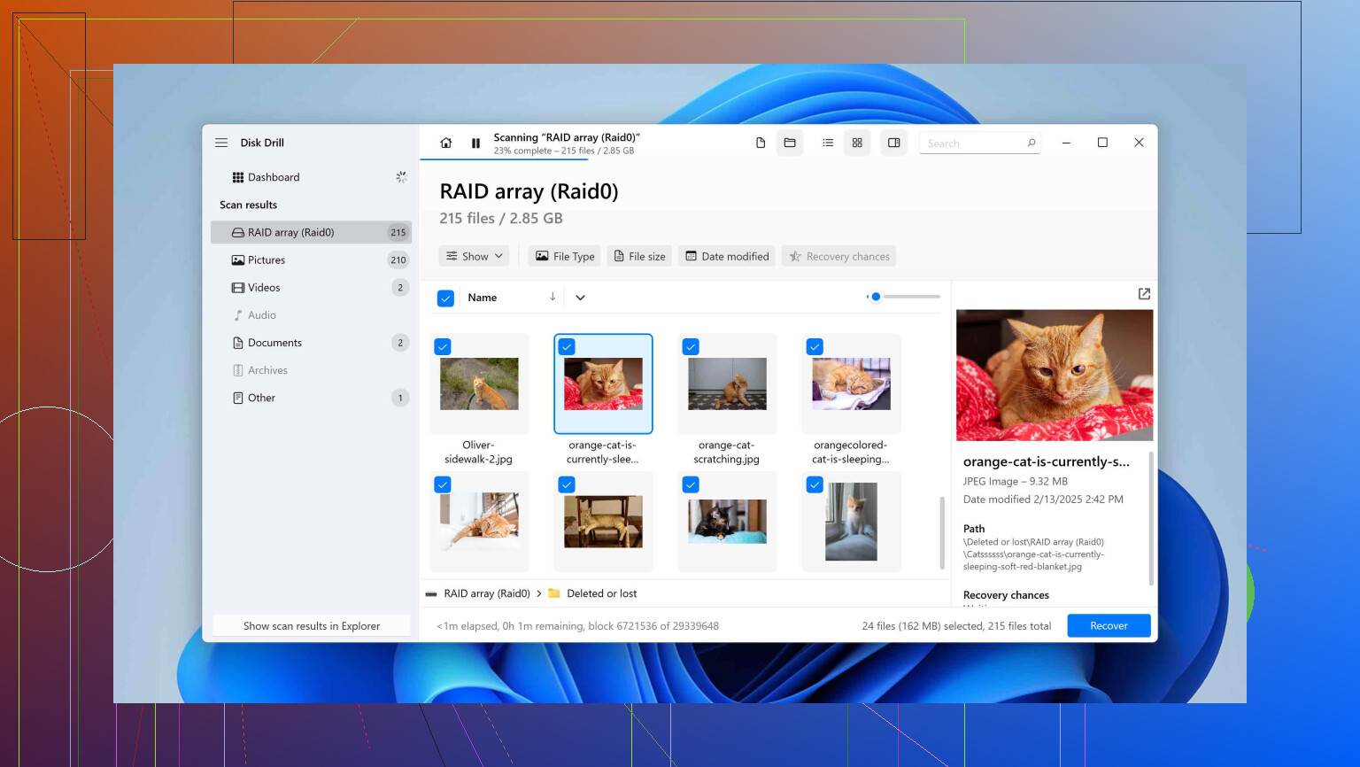1360x767 pixels.
Task: Switch to list view layout
Action: tap(828, 143)
